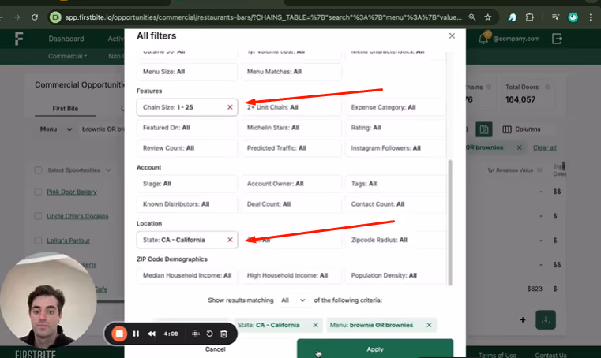Clear the State CA - California filter field
The height and width of the screenshot is (358, 601).
(x=230, y=240)
